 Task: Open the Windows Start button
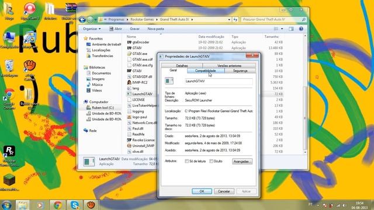tap(6, 205)
